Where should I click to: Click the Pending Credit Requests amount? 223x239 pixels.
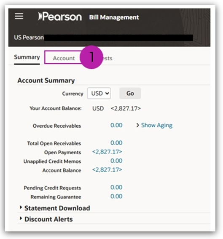tap(116, 187)
